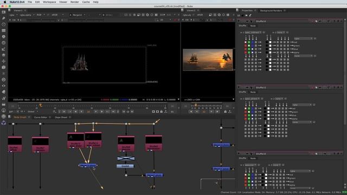
Task: Open the Time nodes toolbar menu
Action: click(4, 24)
